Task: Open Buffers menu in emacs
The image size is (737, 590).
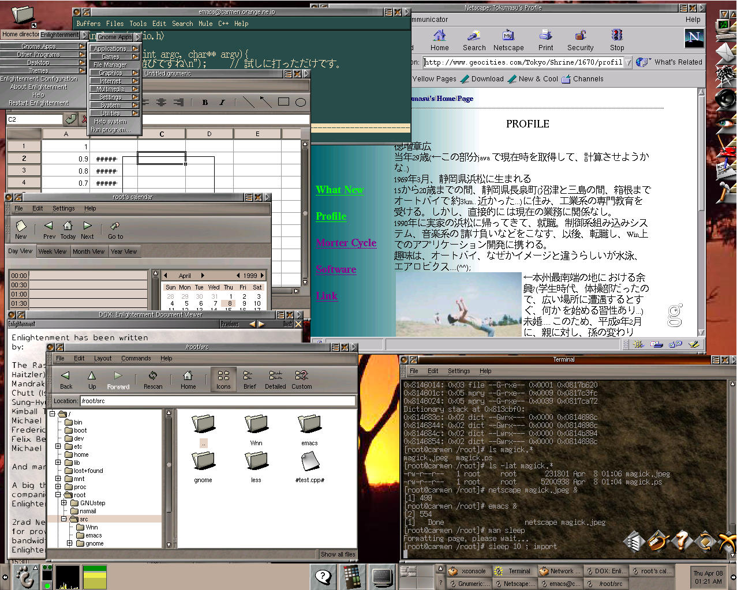Action: pos(88,24)
